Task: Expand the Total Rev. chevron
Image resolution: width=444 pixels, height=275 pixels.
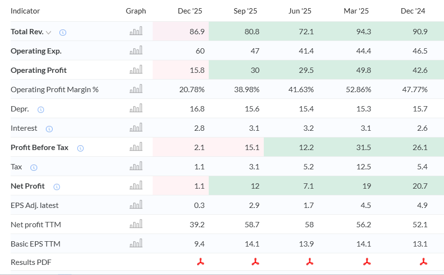Action: click(48, 32)
